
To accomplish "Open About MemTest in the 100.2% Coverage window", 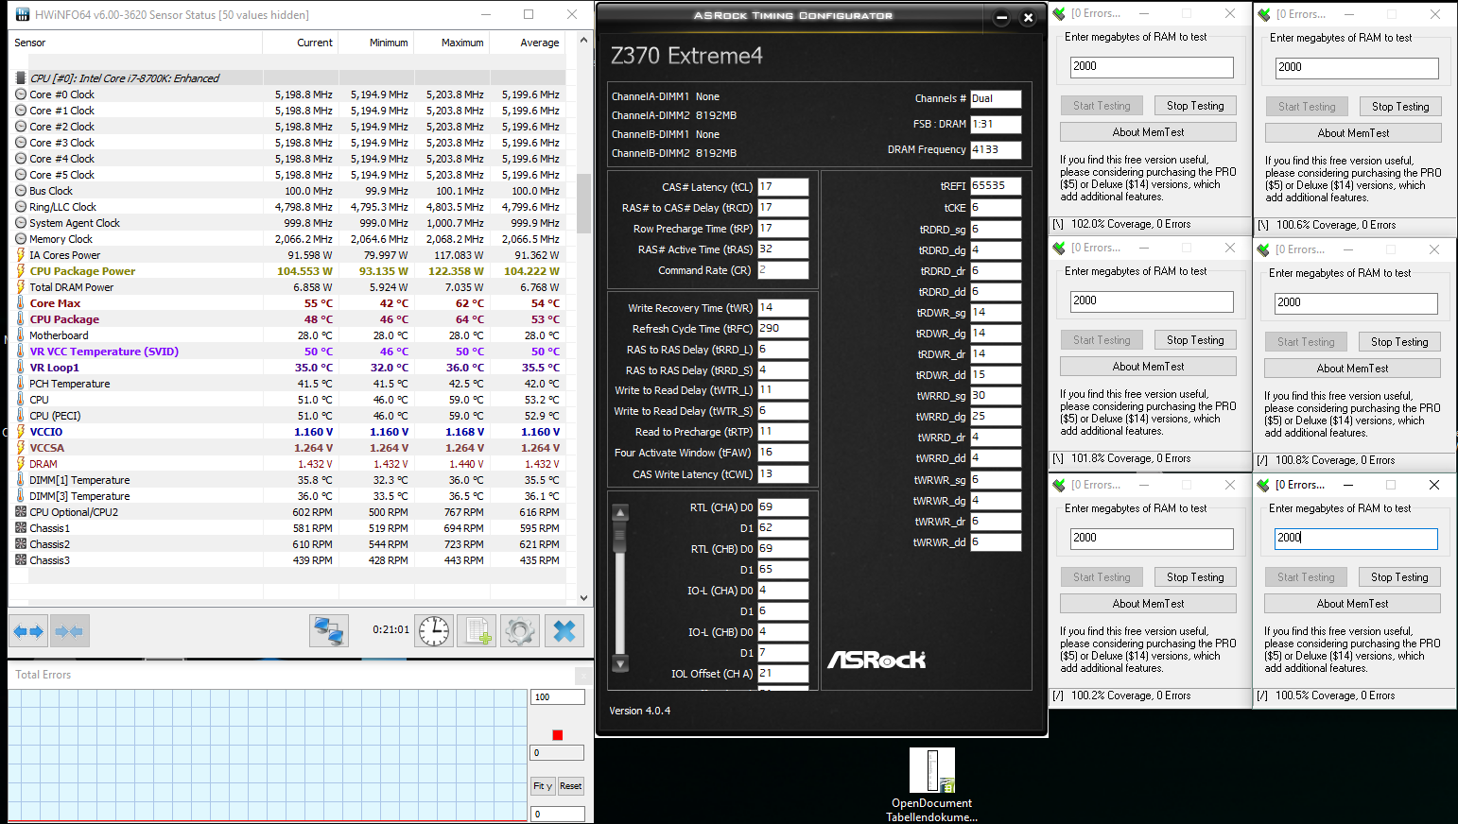I will pyautogui.click(x=1148, y=604).
